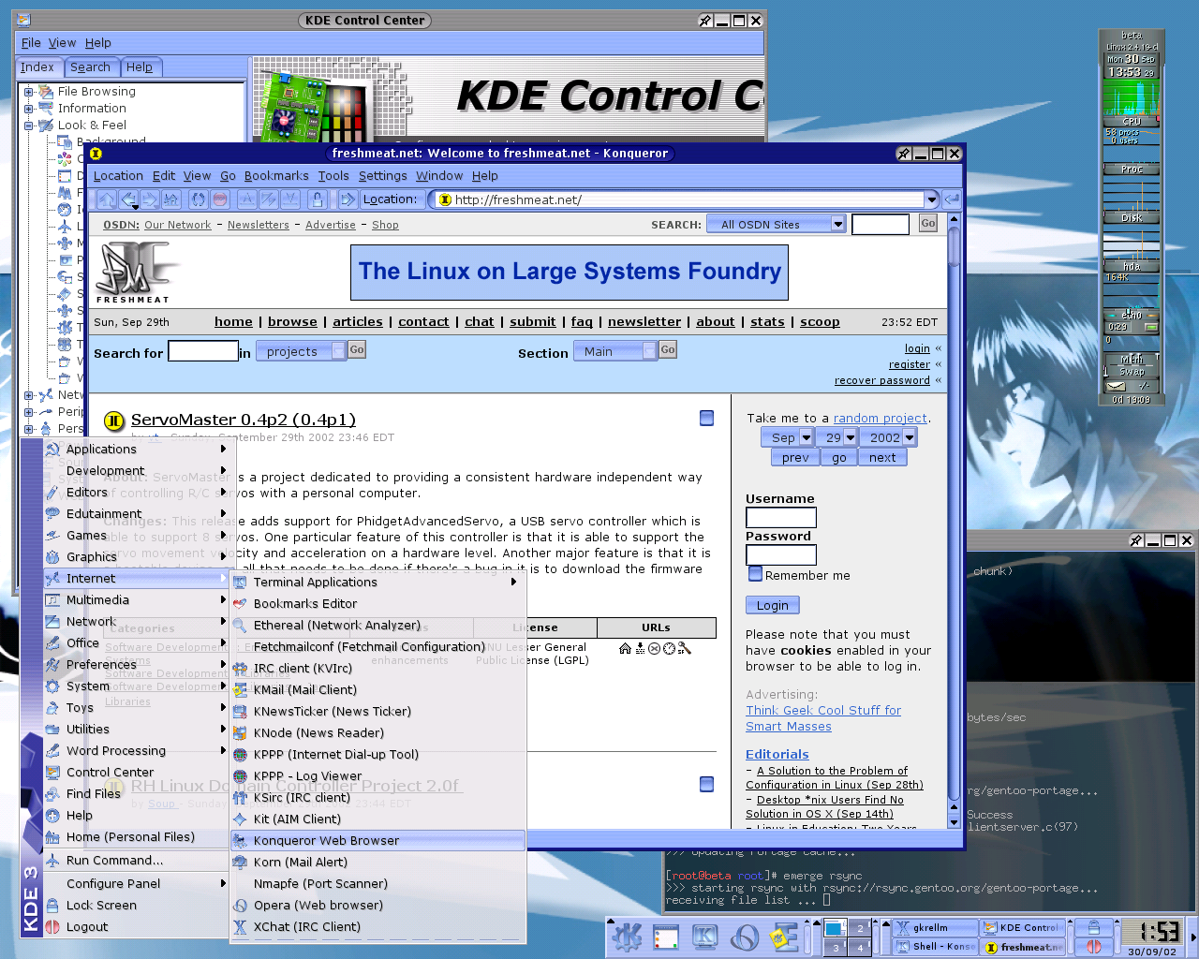1199x959 pixels.
Task: Click the E-shaped document icon in the panel
Action: [784, 937]
